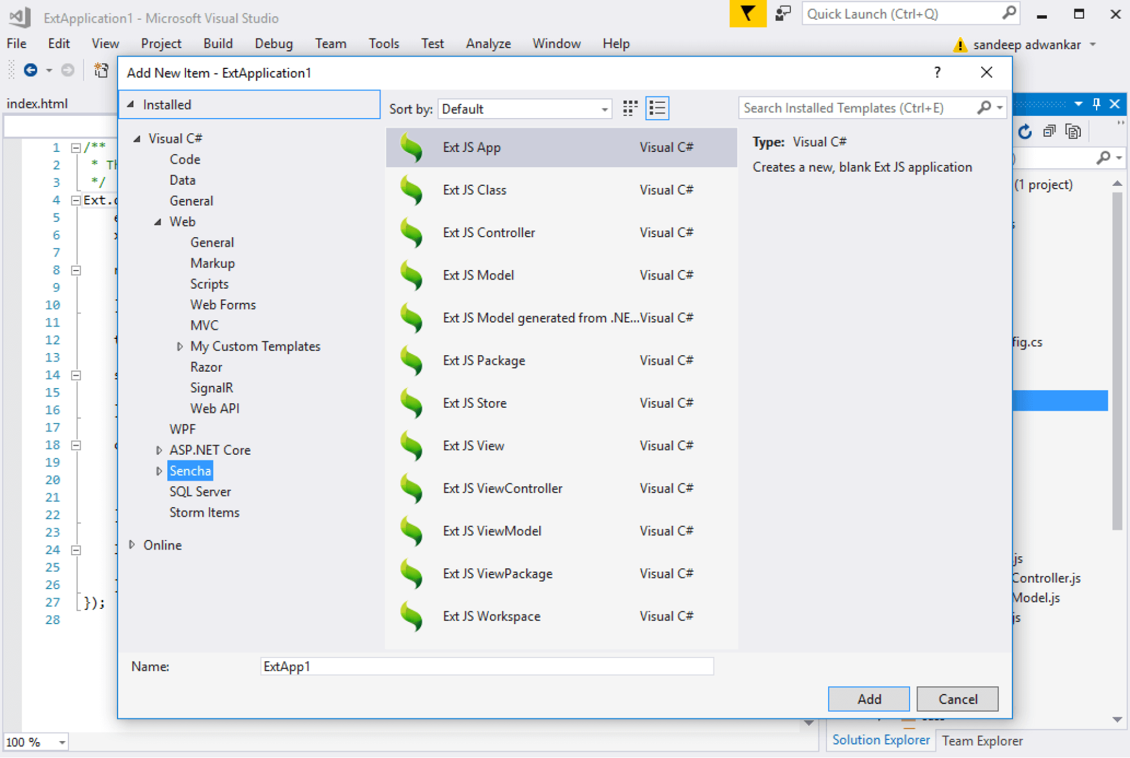Switch to the Team Explorer tab
Image resolution: width=1130 pixels, height=758 pixels.
pos(982,740)
